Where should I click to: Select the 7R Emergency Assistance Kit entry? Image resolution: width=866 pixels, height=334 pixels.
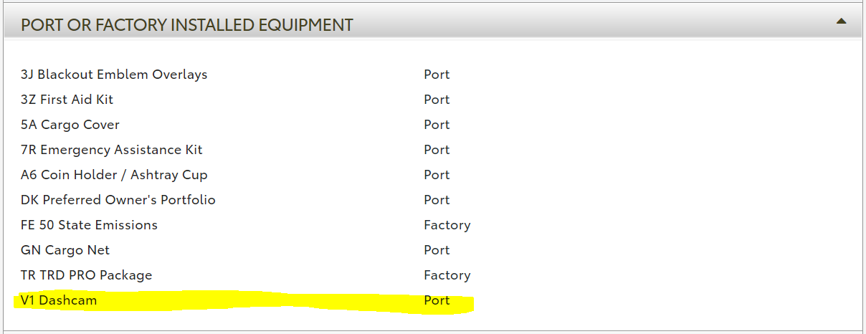point(112,150)
